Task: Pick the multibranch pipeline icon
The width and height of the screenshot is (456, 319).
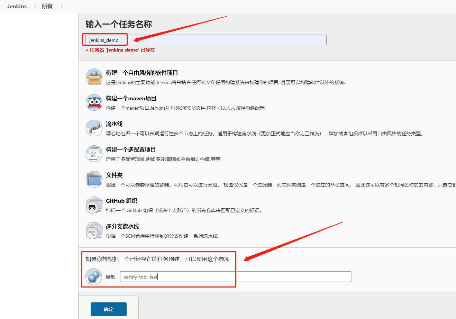Action: pos(94,230)
